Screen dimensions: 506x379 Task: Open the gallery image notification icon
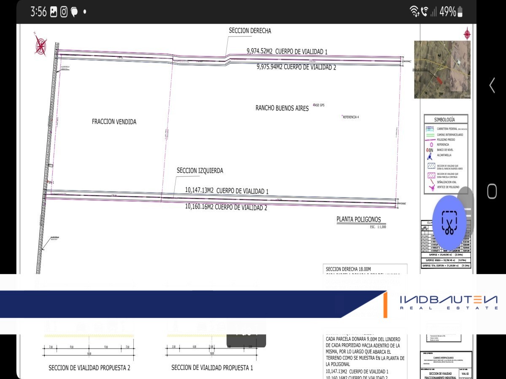[54, 12]
